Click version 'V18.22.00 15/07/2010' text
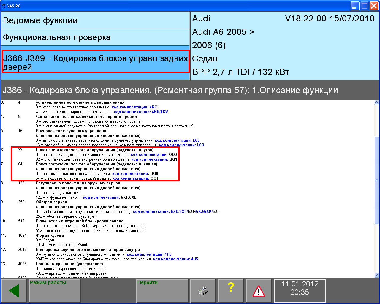380x304 pixels. pos(330,19)
